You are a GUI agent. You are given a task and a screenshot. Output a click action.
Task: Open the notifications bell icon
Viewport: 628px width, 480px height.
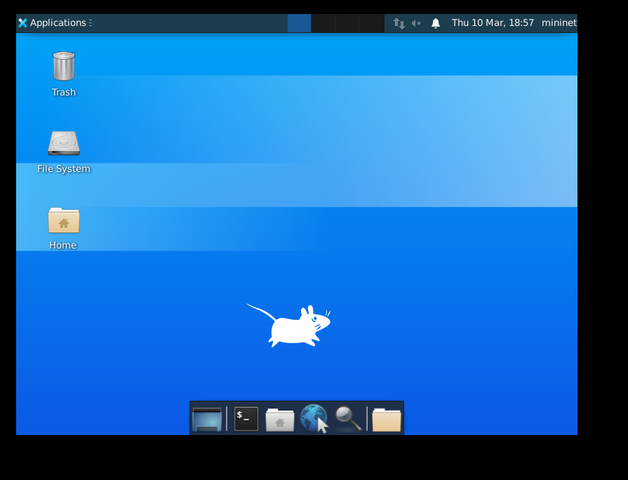coord(436,23)
